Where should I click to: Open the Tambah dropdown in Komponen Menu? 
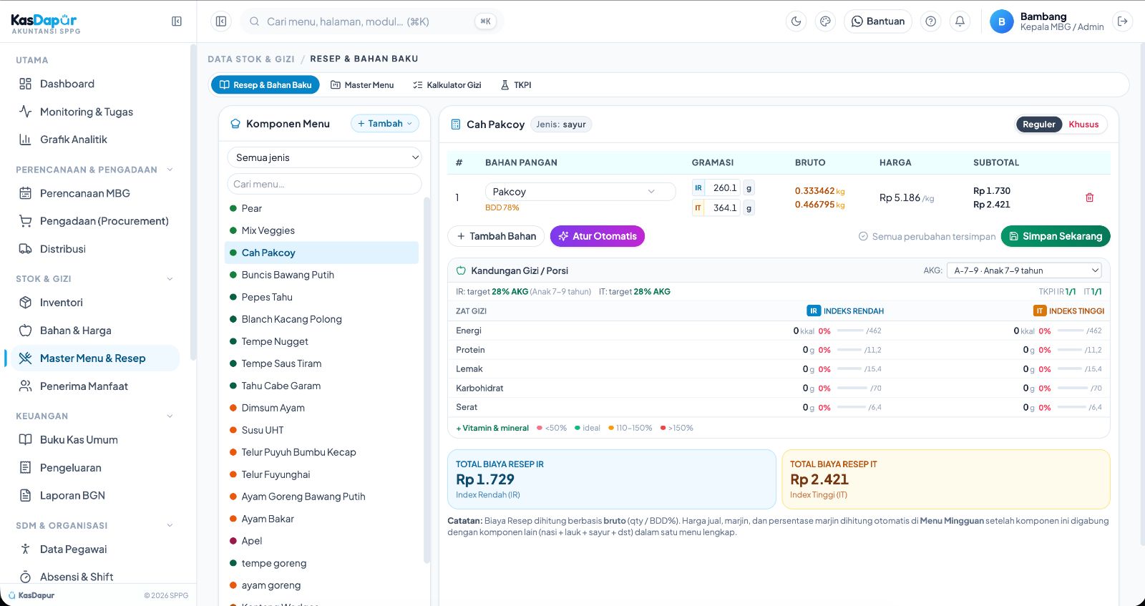[x=385, y=124]
